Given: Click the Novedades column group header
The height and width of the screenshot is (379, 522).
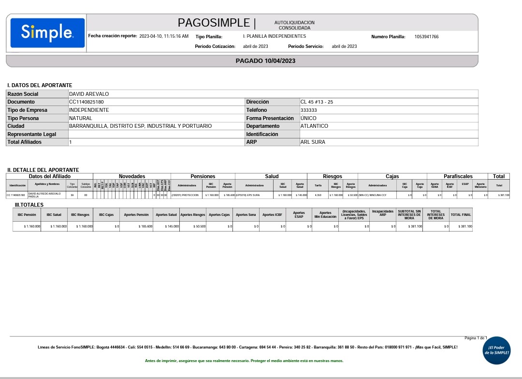Looking at the screenshot, I should [131, 177].
